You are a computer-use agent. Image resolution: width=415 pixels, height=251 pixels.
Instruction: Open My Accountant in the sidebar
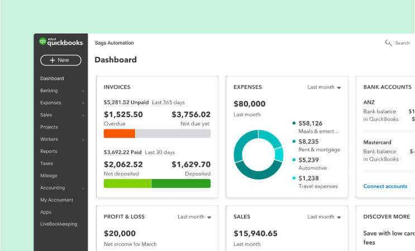(x=56, y=200)
